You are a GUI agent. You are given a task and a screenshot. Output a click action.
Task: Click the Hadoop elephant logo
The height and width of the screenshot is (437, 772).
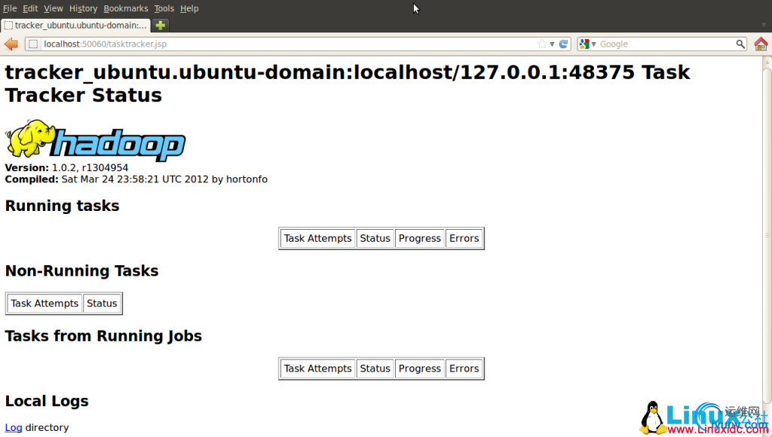[x=95, y=140]
